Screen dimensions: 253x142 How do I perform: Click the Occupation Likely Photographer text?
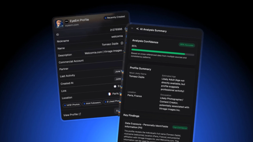point(174,104)
